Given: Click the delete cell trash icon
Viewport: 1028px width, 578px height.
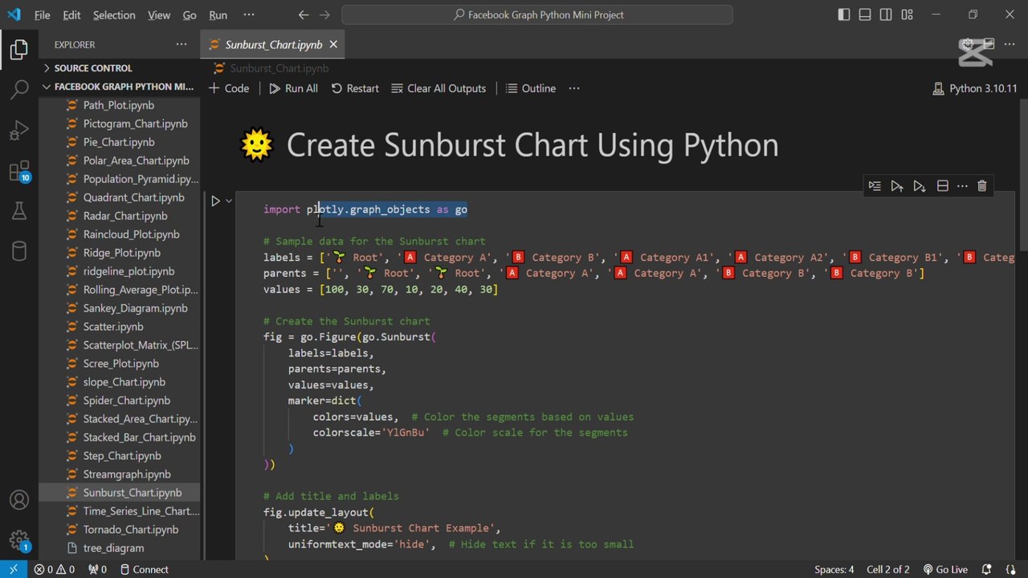Looking at the screenshot, I should pos(981,186).
